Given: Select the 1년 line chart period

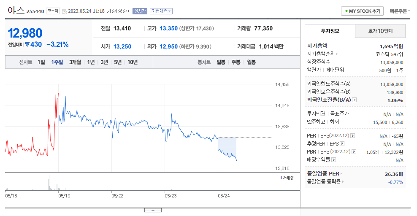Looking at the screenshot, I should point(91,62).
